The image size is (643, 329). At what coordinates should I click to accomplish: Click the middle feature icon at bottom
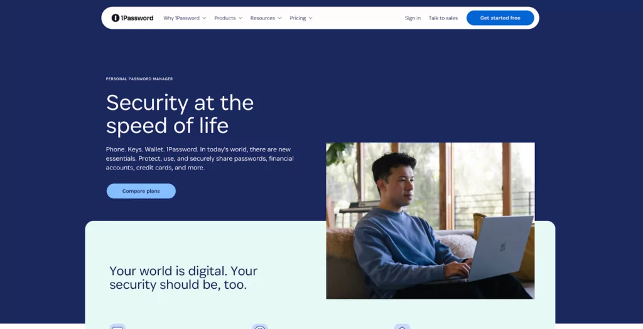coord(260,326)
